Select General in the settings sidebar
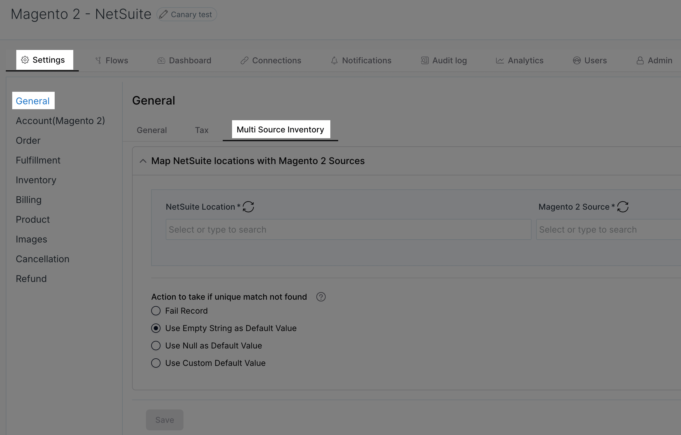 (33, 101)
